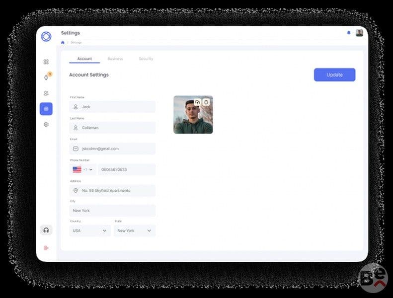
Task: Click the person icon in the First Name field
Action: click(x=76, y=107)
